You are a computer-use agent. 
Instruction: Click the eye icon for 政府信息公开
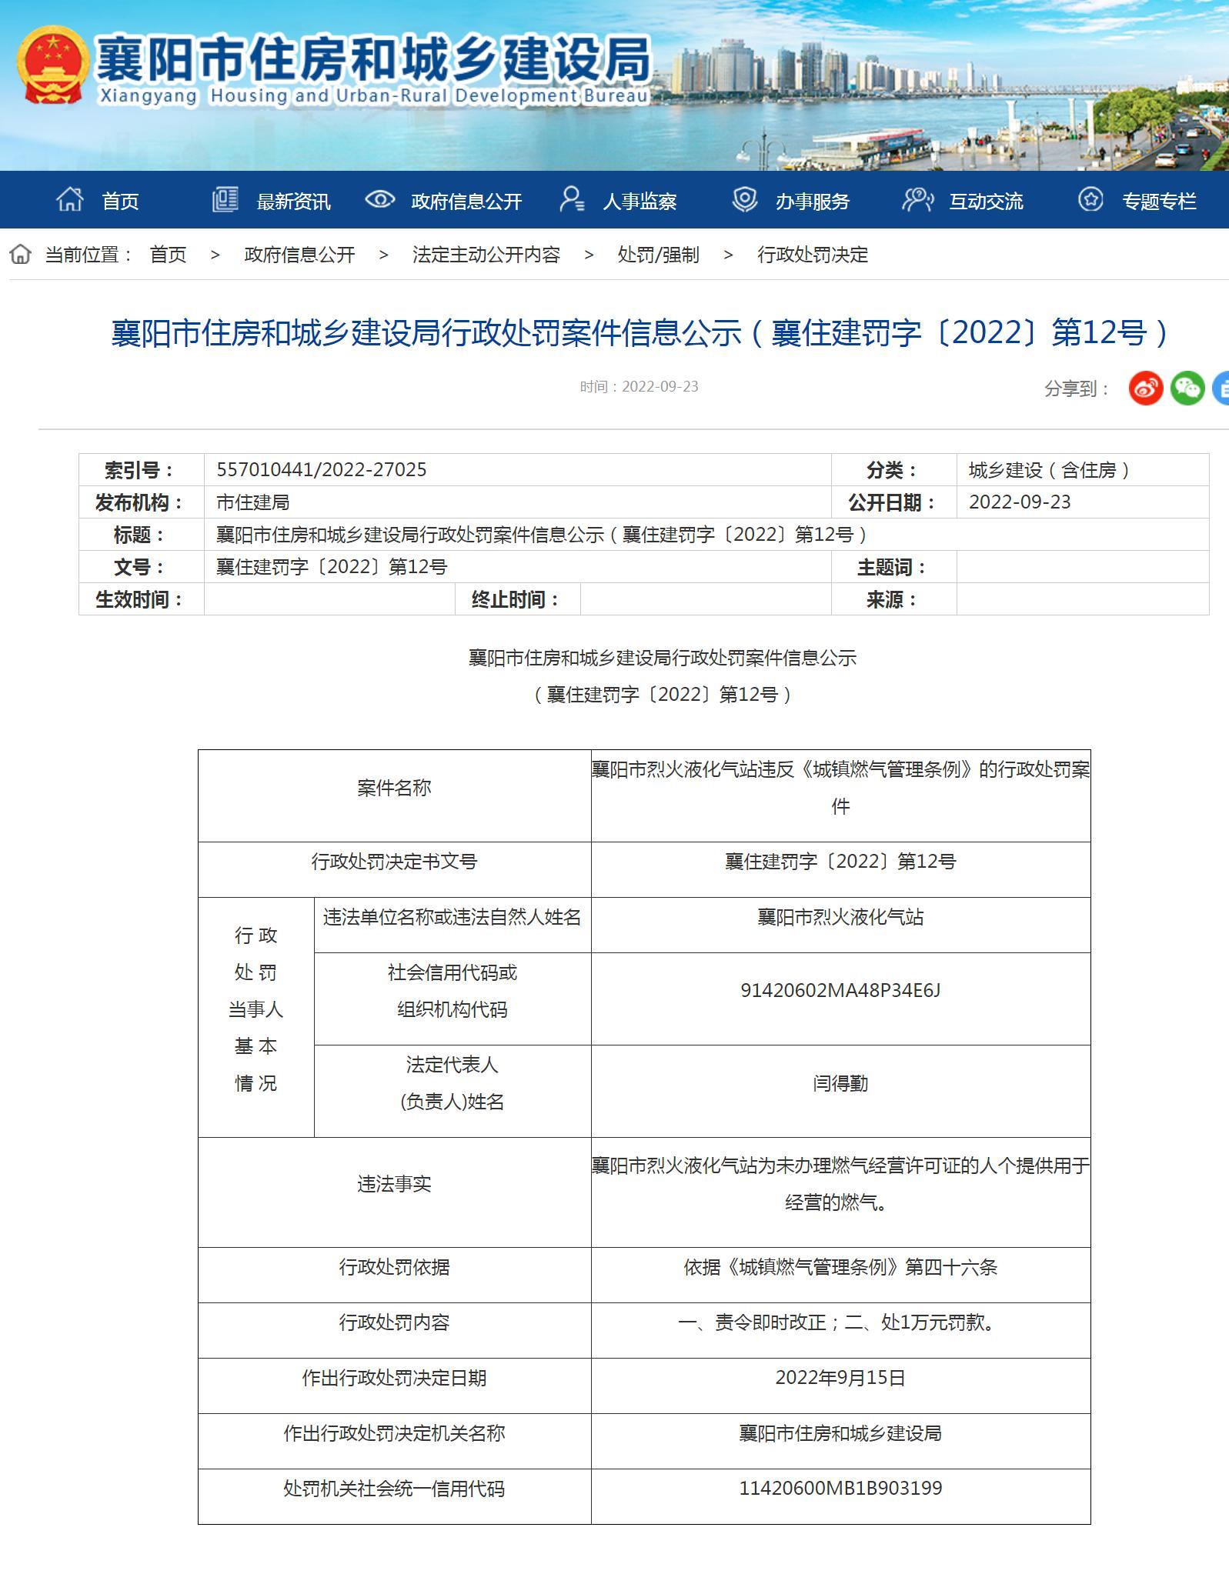click(379, 200)
